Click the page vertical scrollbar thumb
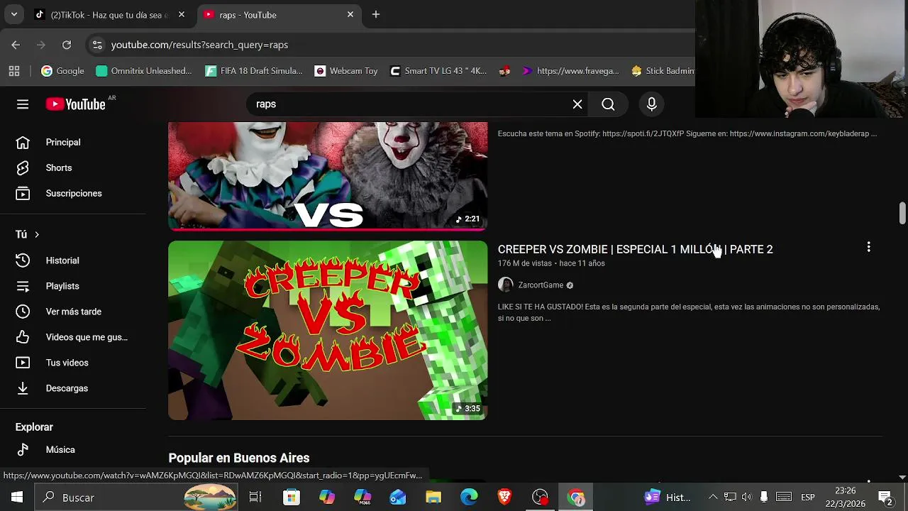This screenshot has width=908, height=511. pos(902,213)
